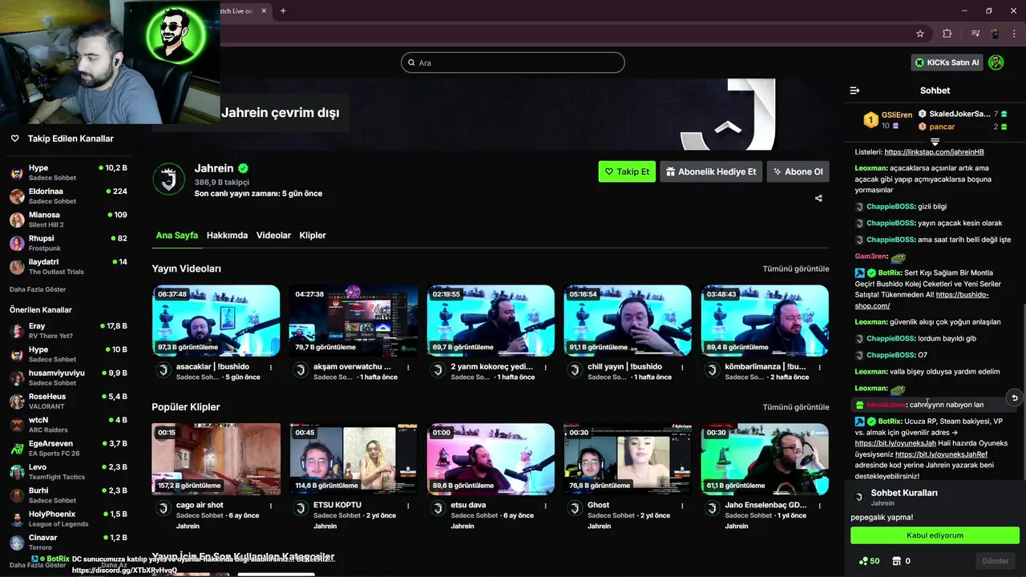Accept chat rules with Kabul ediyorum
This screenshot has height=577, width=1026.
[935, 535]
